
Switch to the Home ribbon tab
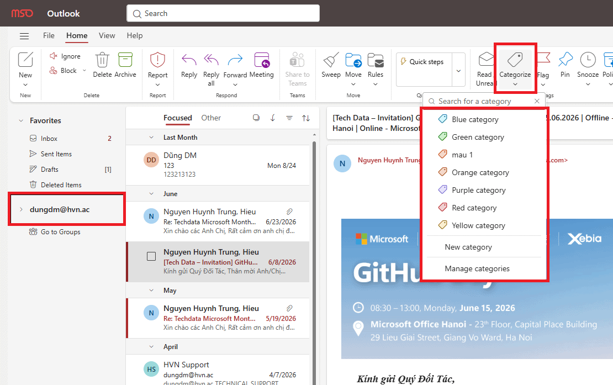click(x=77, y=35)
